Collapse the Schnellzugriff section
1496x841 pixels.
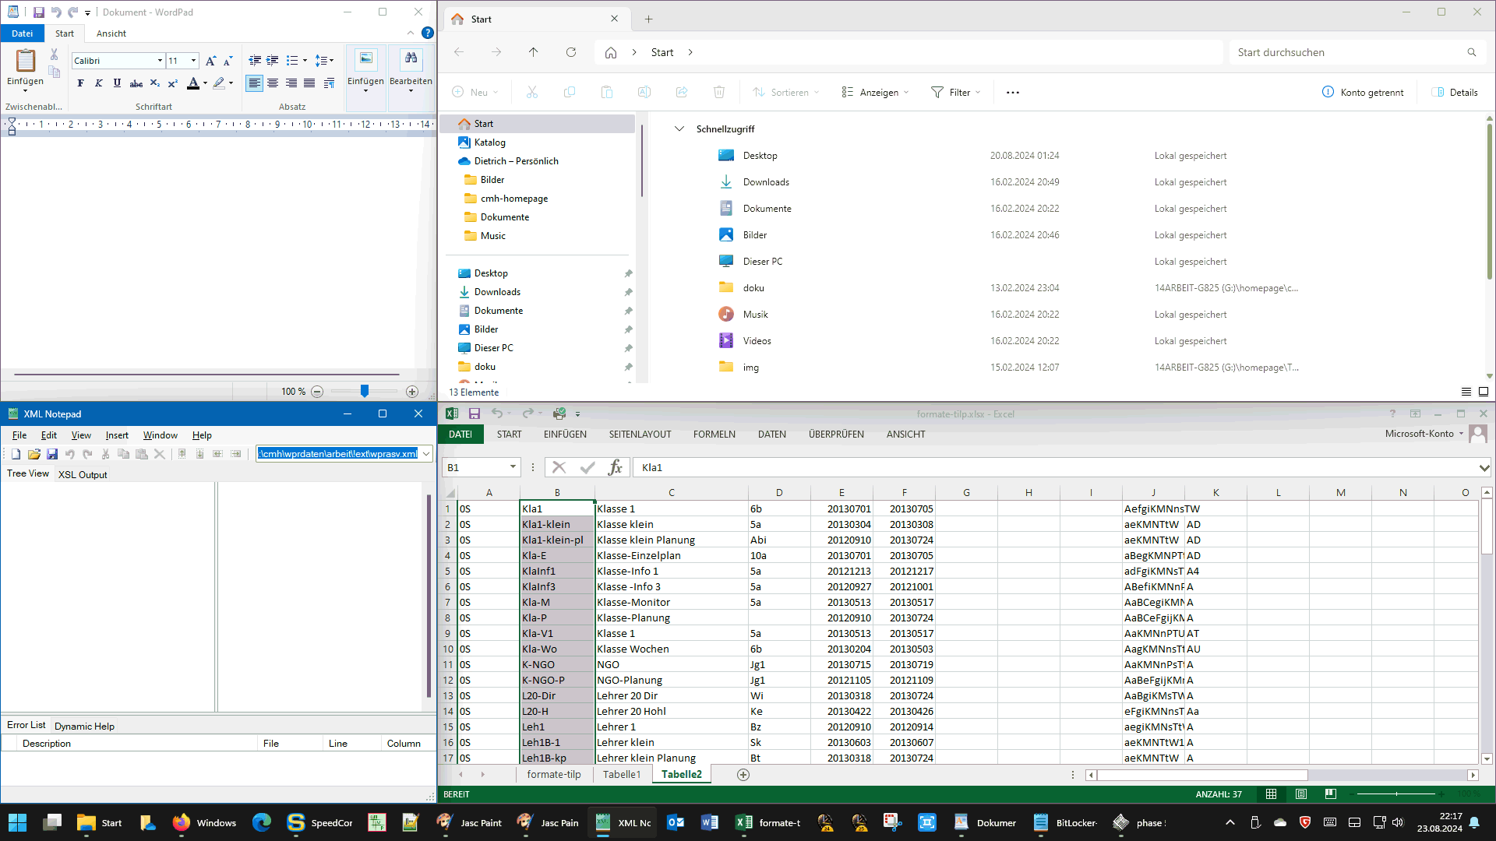click(679, 129)
